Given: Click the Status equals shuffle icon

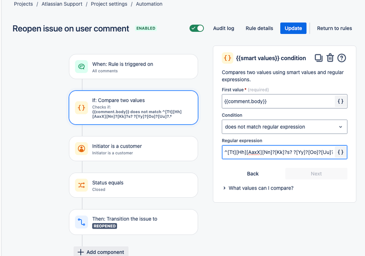Looking at the screenshot, I should pyautogui.click(x=81, y=185).
